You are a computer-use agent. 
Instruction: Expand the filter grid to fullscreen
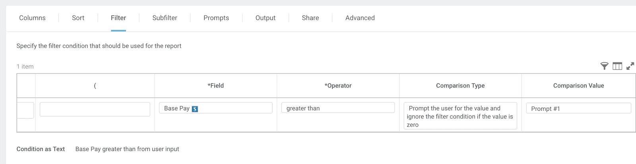click(630, 66)
